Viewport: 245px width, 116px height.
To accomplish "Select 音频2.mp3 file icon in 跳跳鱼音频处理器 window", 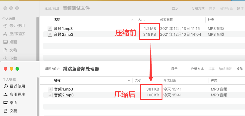I will (50, 95).
